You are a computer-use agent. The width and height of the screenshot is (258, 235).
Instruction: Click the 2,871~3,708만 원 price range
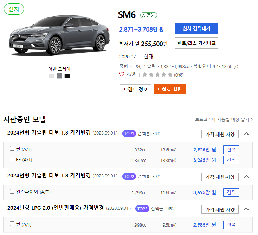pyautogui.click(x=141, y=30)
